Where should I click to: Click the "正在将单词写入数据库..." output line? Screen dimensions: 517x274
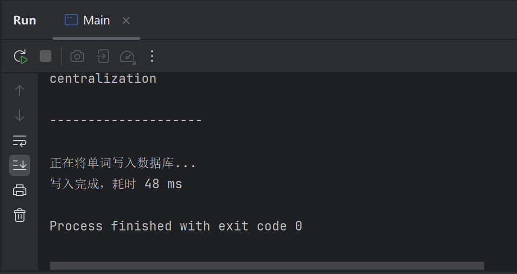(x=123, y=163)
